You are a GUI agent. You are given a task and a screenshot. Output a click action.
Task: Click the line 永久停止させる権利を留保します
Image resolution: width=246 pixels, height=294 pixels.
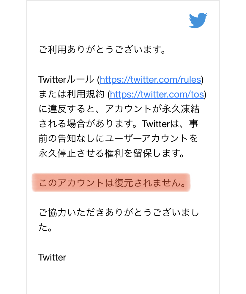[112, 153]
